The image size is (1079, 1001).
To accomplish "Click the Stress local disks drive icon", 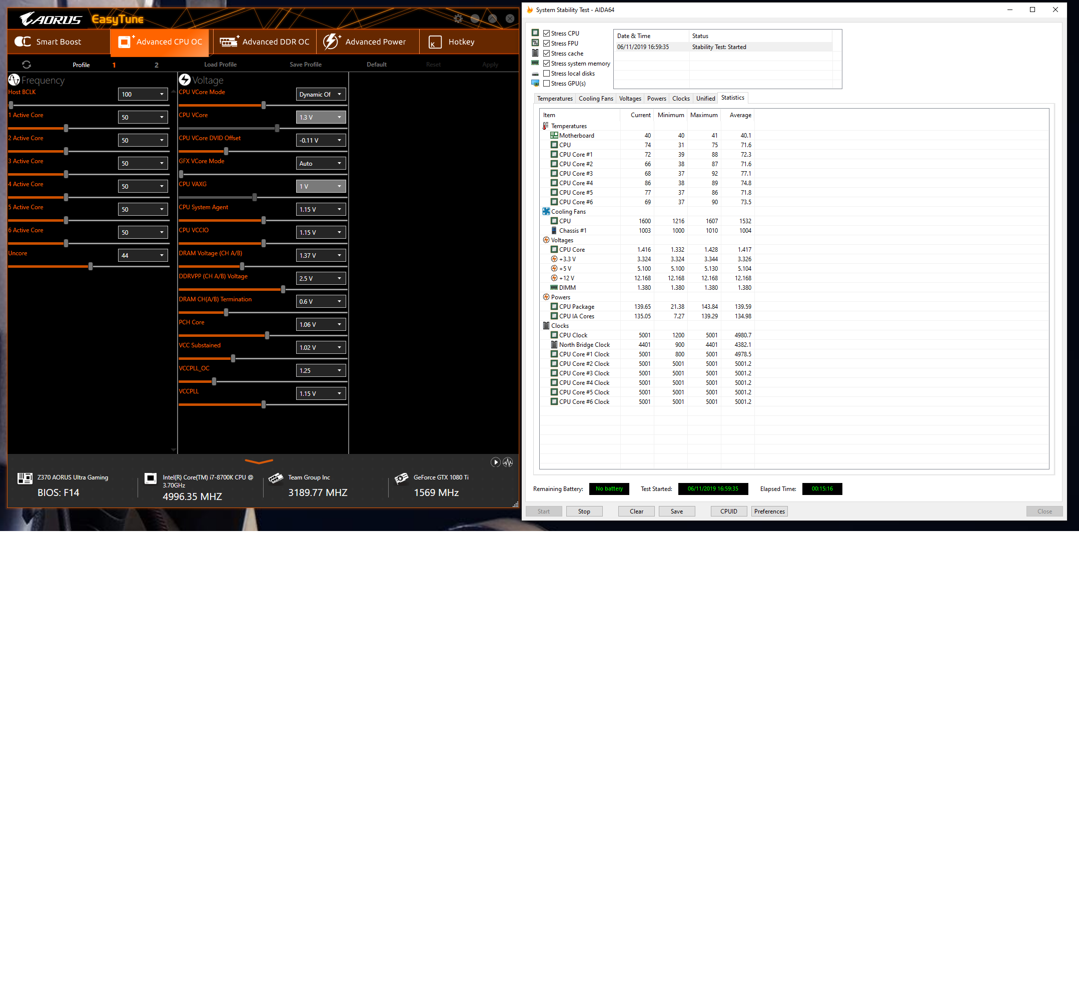I will (x=535, y=74).
